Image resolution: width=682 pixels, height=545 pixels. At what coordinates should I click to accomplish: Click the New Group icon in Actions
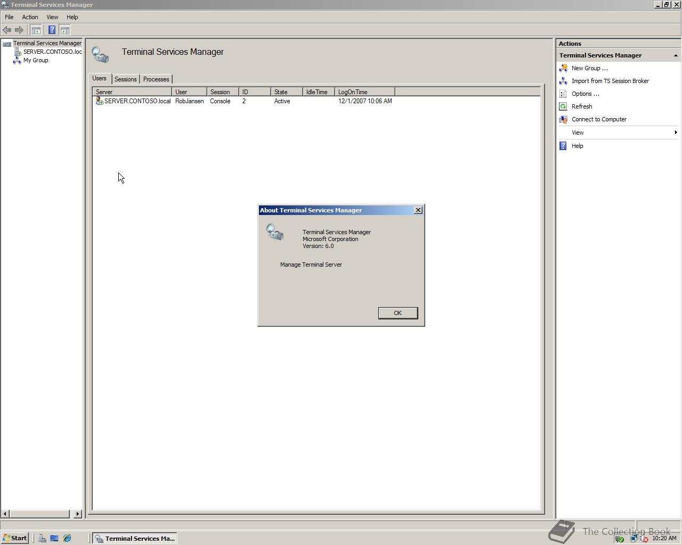[563, 68]
